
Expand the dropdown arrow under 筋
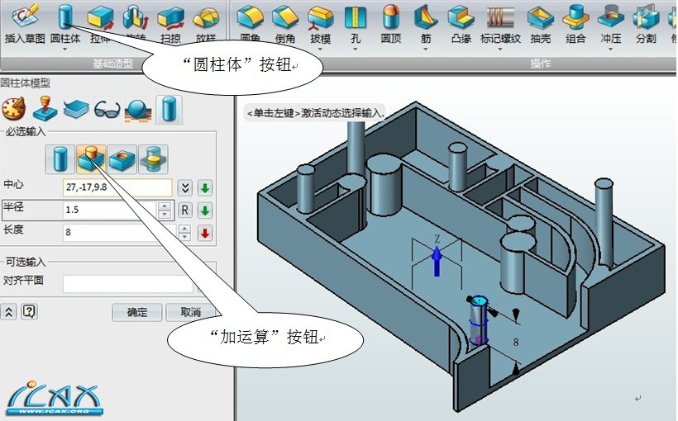tap(426, 50)
